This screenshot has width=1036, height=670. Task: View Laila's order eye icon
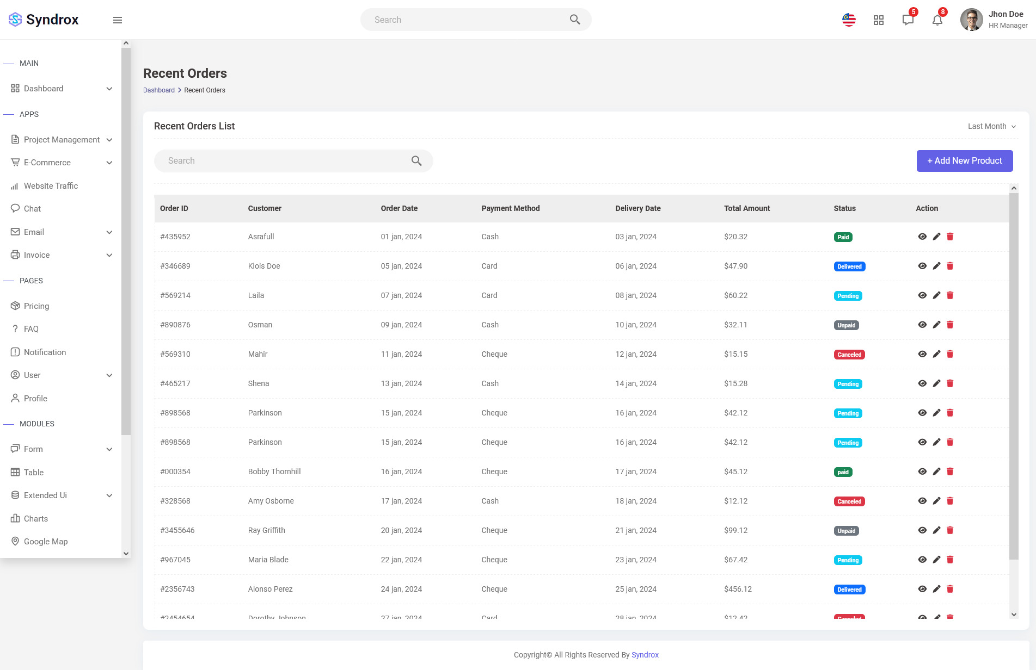click(x=922, y=295)
